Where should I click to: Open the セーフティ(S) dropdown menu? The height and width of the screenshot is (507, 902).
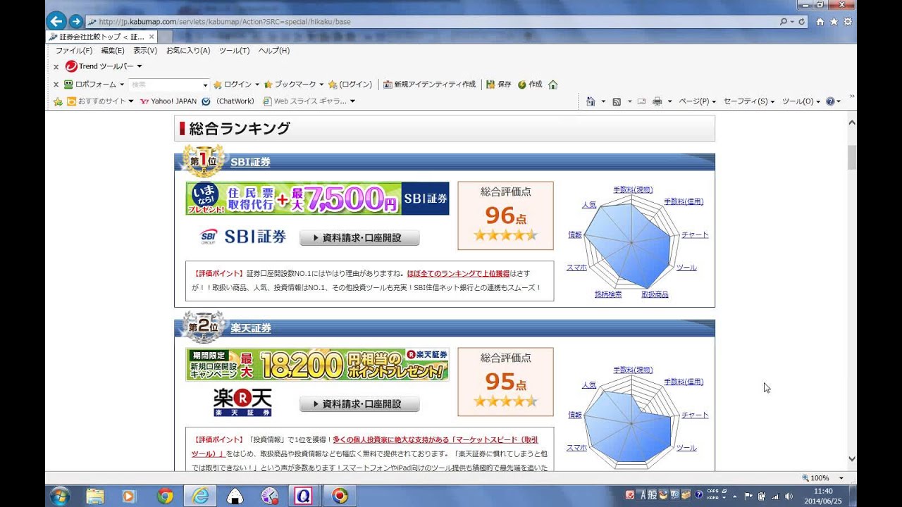tap(749, 101)
